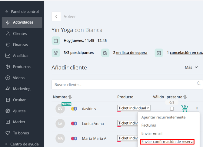
Task: Open Actividades in the sidebar
Action: 22,22
